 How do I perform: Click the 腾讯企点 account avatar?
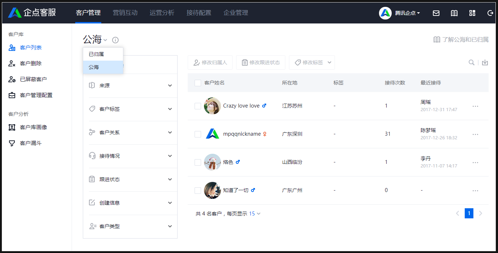coord(385,13)
